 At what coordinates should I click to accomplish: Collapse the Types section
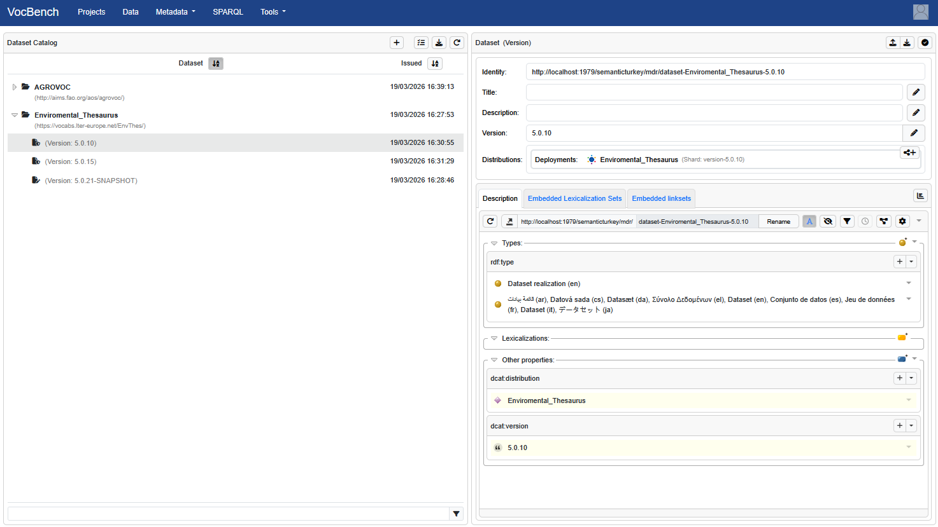494,243
